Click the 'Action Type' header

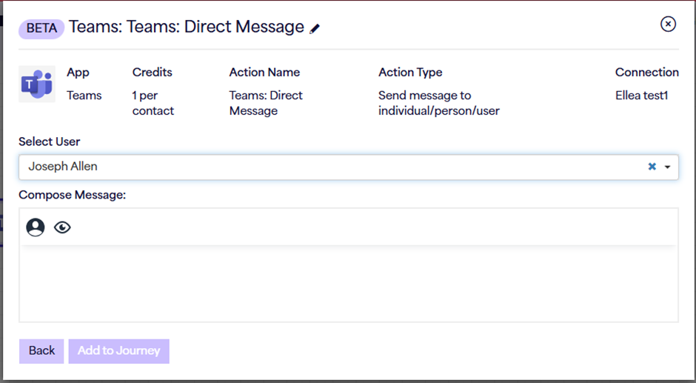(410, 73)
